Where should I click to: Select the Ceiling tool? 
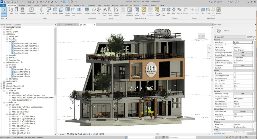(x=55, y=11)
